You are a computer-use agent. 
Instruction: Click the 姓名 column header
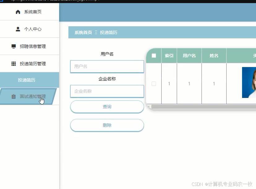click(x=214, y=56)
